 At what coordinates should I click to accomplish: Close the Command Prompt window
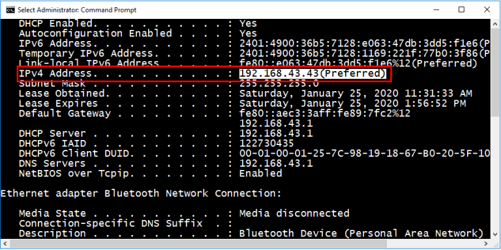tap(487, 10)
